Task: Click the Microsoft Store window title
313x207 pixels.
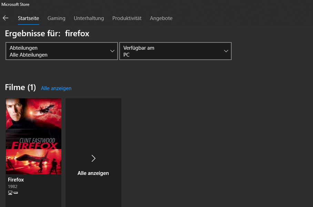Action: point(16,4)
